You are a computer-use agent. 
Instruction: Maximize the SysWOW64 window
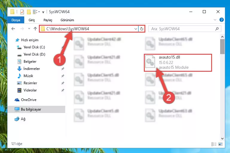[x=204, y=12]
